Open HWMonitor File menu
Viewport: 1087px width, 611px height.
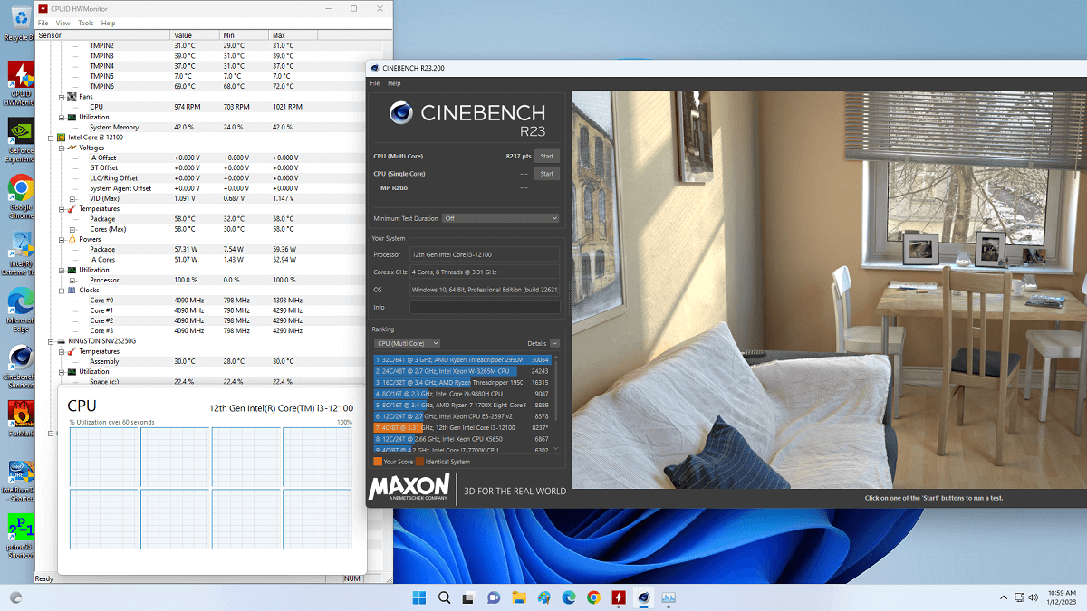(43, 23)
